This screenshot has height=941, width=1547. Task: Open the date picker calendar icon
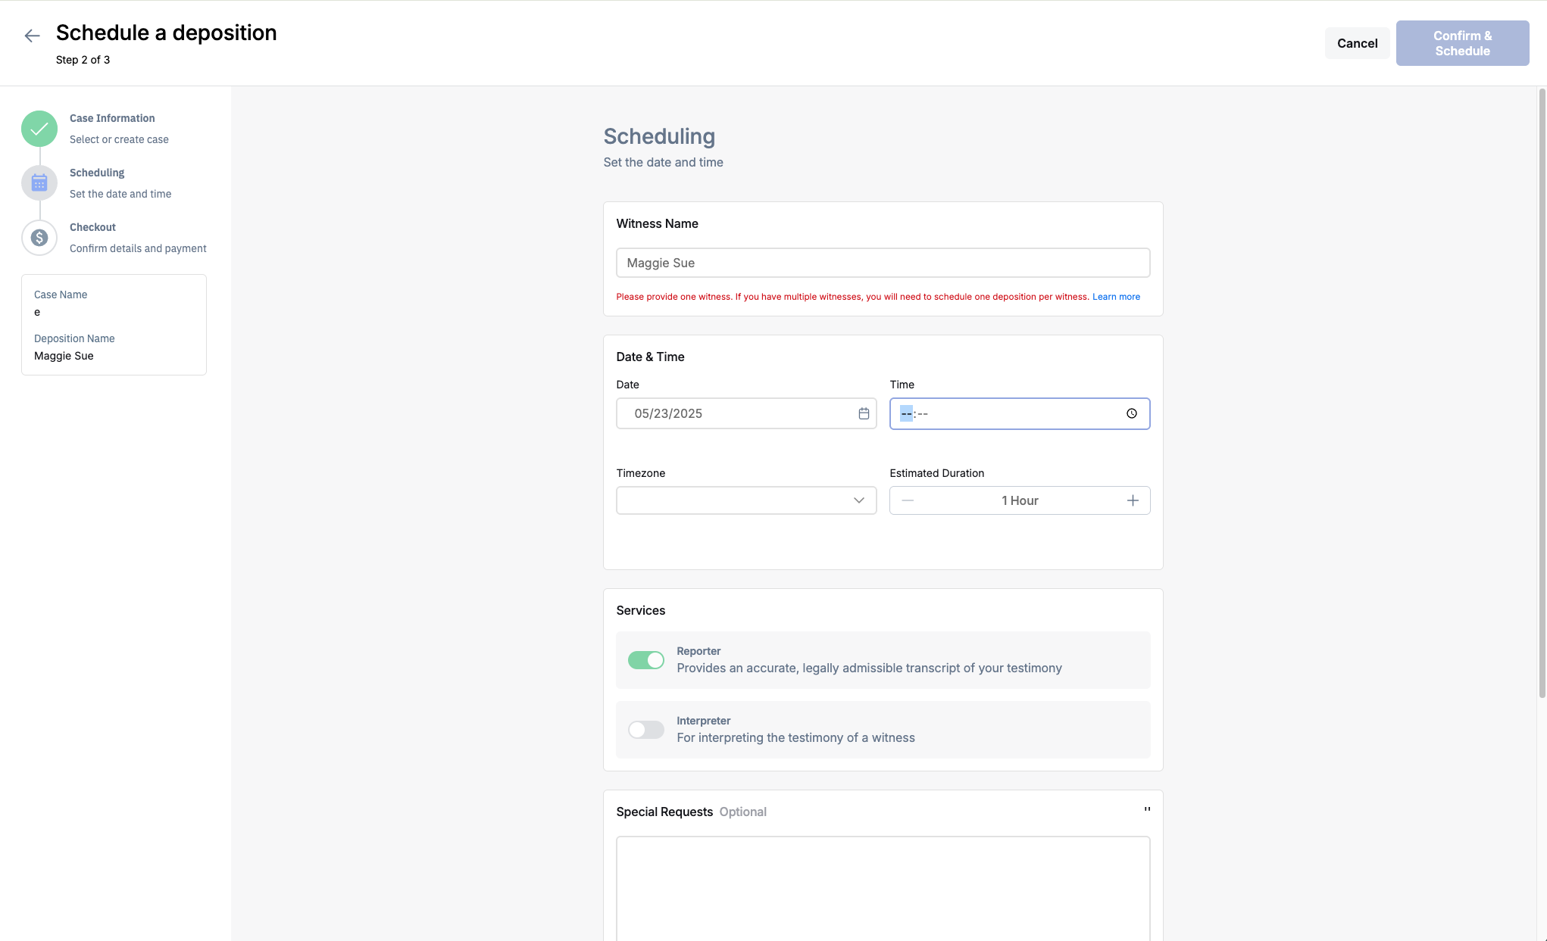pos(864,413)
